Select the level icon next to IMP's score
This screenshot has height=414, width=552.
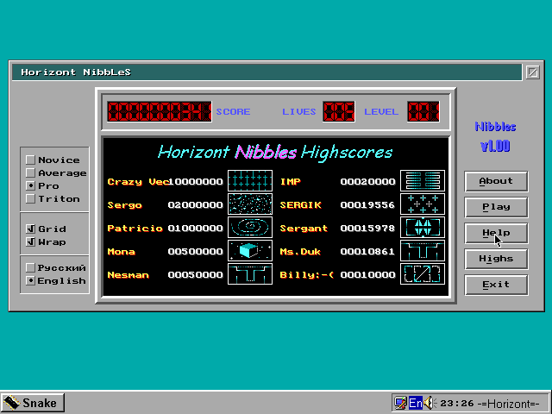pyautogui.click(x=423, y=181)
